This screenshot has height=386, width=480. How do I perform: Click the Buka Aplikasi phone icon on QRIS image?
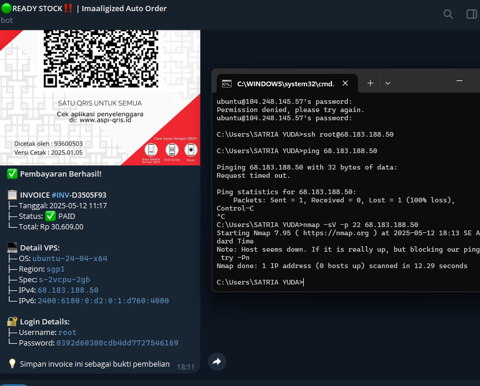click(151, 150)
